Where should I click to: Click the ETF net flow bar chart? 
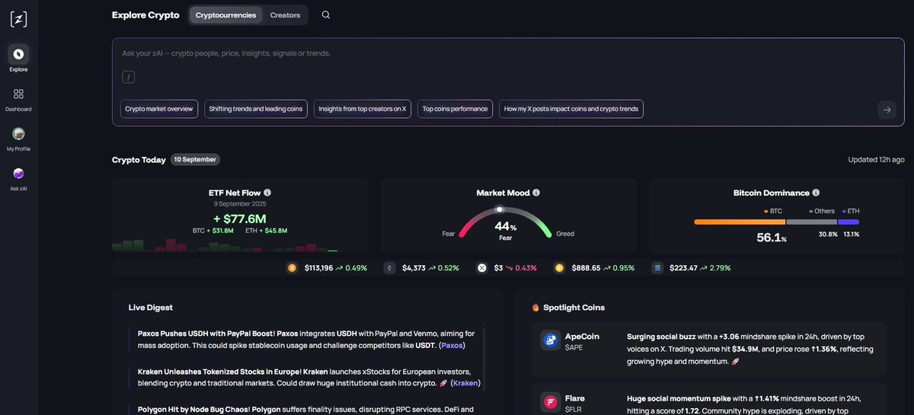point(225,245)
